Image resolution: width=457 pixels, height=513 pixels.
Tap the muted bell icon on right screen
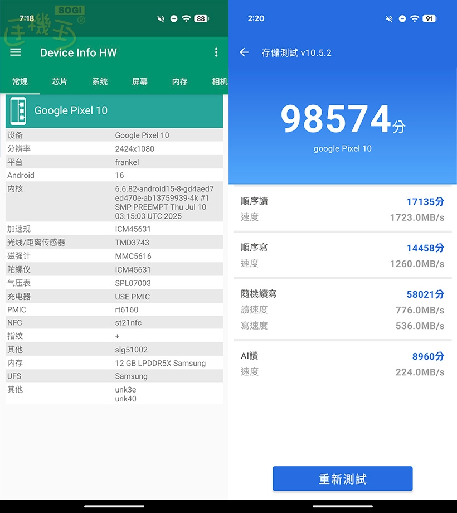[389, 19]
